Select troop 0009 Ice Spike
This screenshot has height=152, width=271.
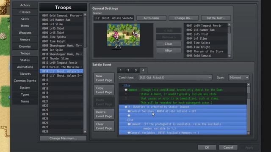(x=61, y=50)
